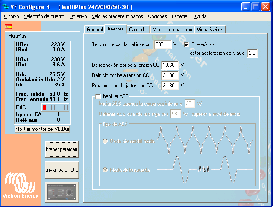Switch to the General tab

95,29
